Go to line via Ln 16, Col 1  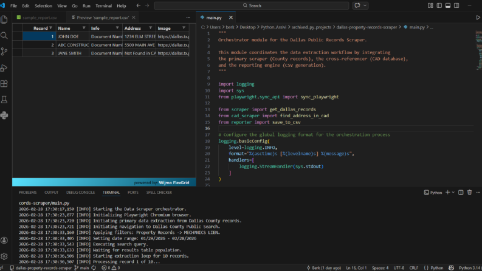click(x=356, y=268)
